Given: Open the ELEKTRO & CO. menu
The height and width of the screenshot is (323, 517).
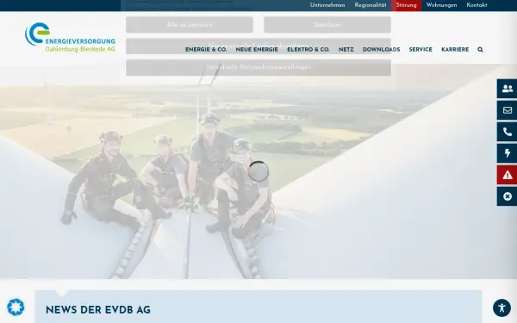Looking at the screenshot, I should 308,49.
